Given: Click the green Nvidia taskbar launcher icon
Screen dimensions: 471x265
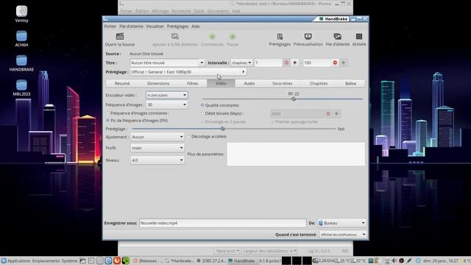Looking at the screenshot, I should click(126, 261).
